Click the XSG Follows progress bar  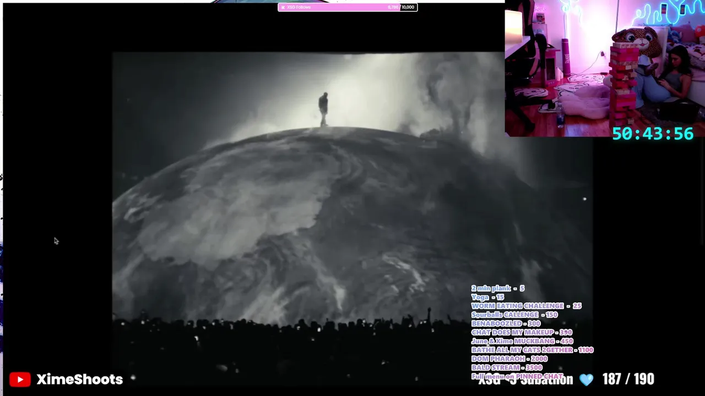348,7
